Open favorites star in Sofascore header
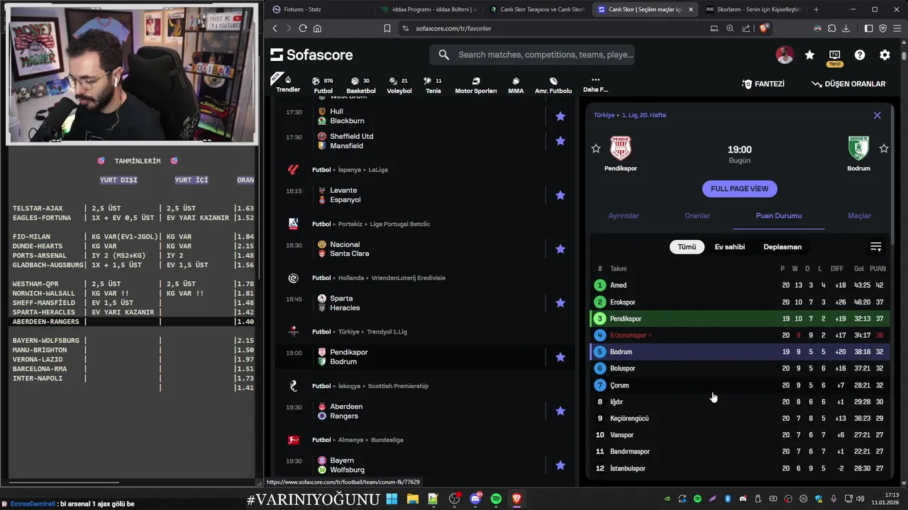 (809, 55)
